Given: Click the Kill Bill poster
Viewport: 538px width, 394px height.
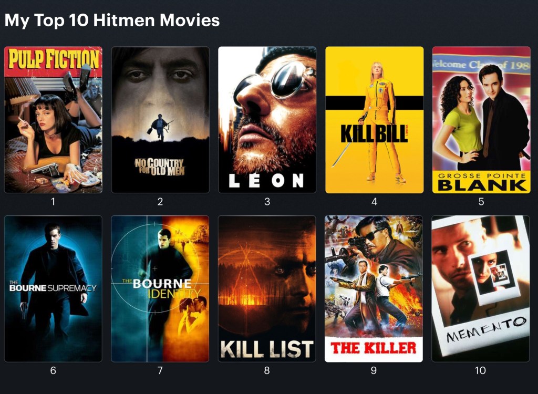Looking at the screenshot, I should 374,120.
